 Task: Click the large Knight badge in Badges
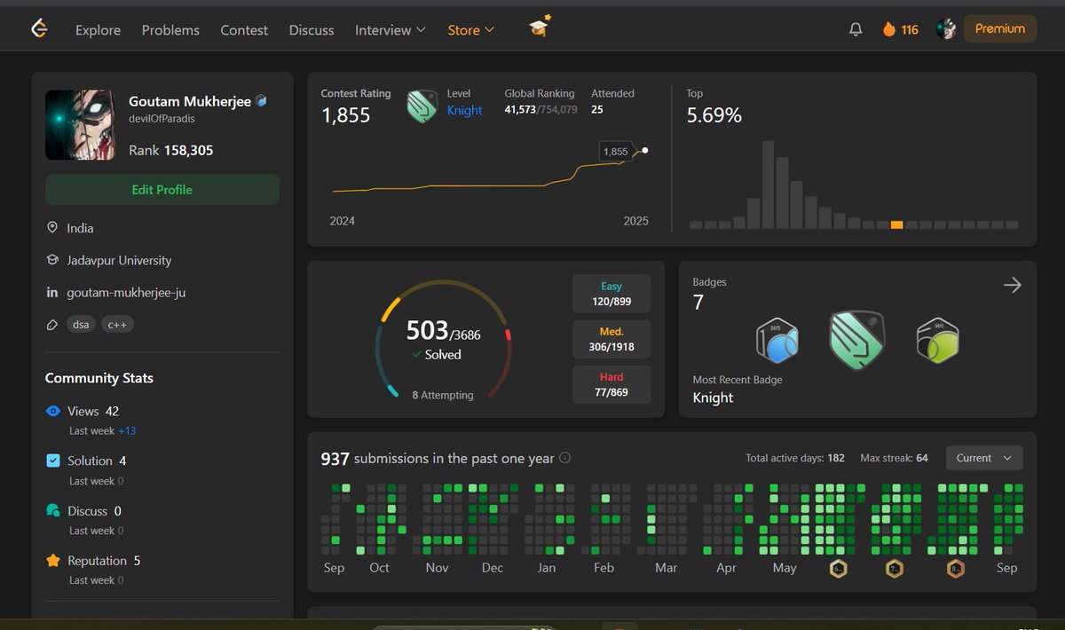point(858,340)
